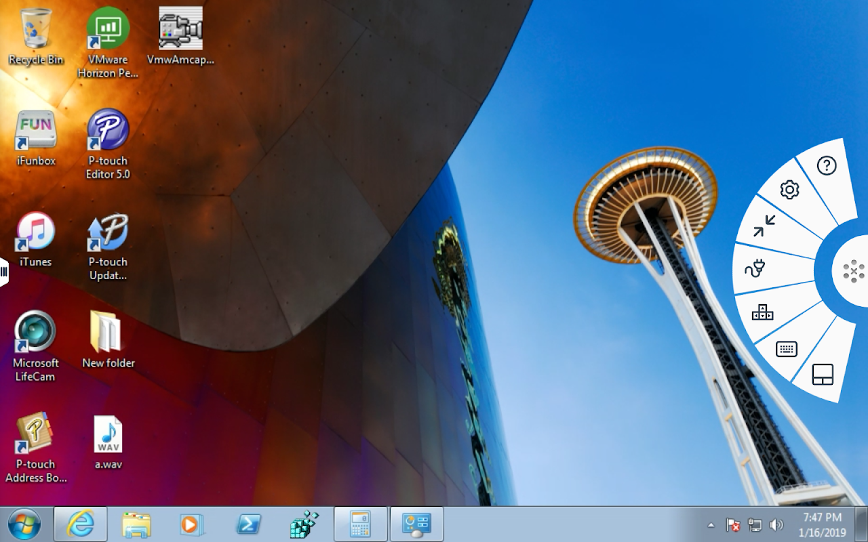Collapse the radial menu center button

coord(853,272)
